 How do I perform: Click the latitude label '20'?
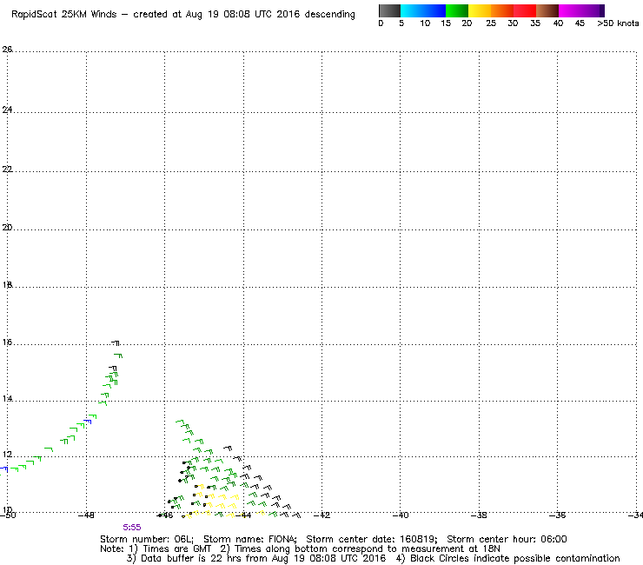click(7, 228)
